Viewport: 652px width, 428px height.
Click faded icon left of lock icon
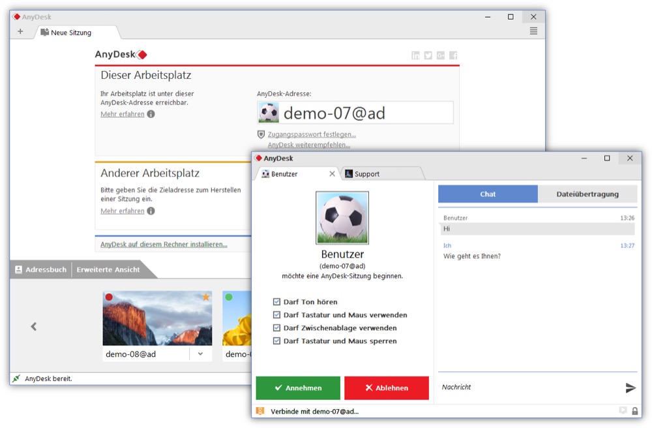[x=623, y=410]
